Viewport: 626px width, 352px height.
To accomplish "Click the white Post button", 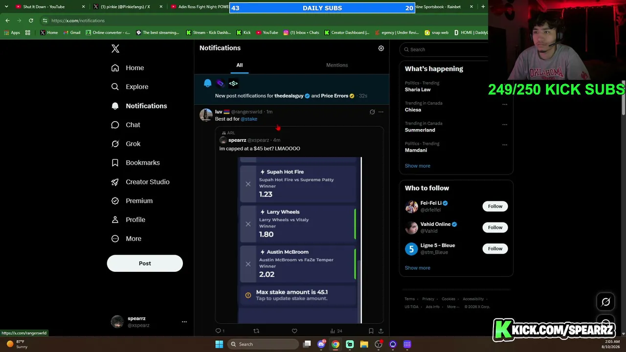I will pos(145,264).
